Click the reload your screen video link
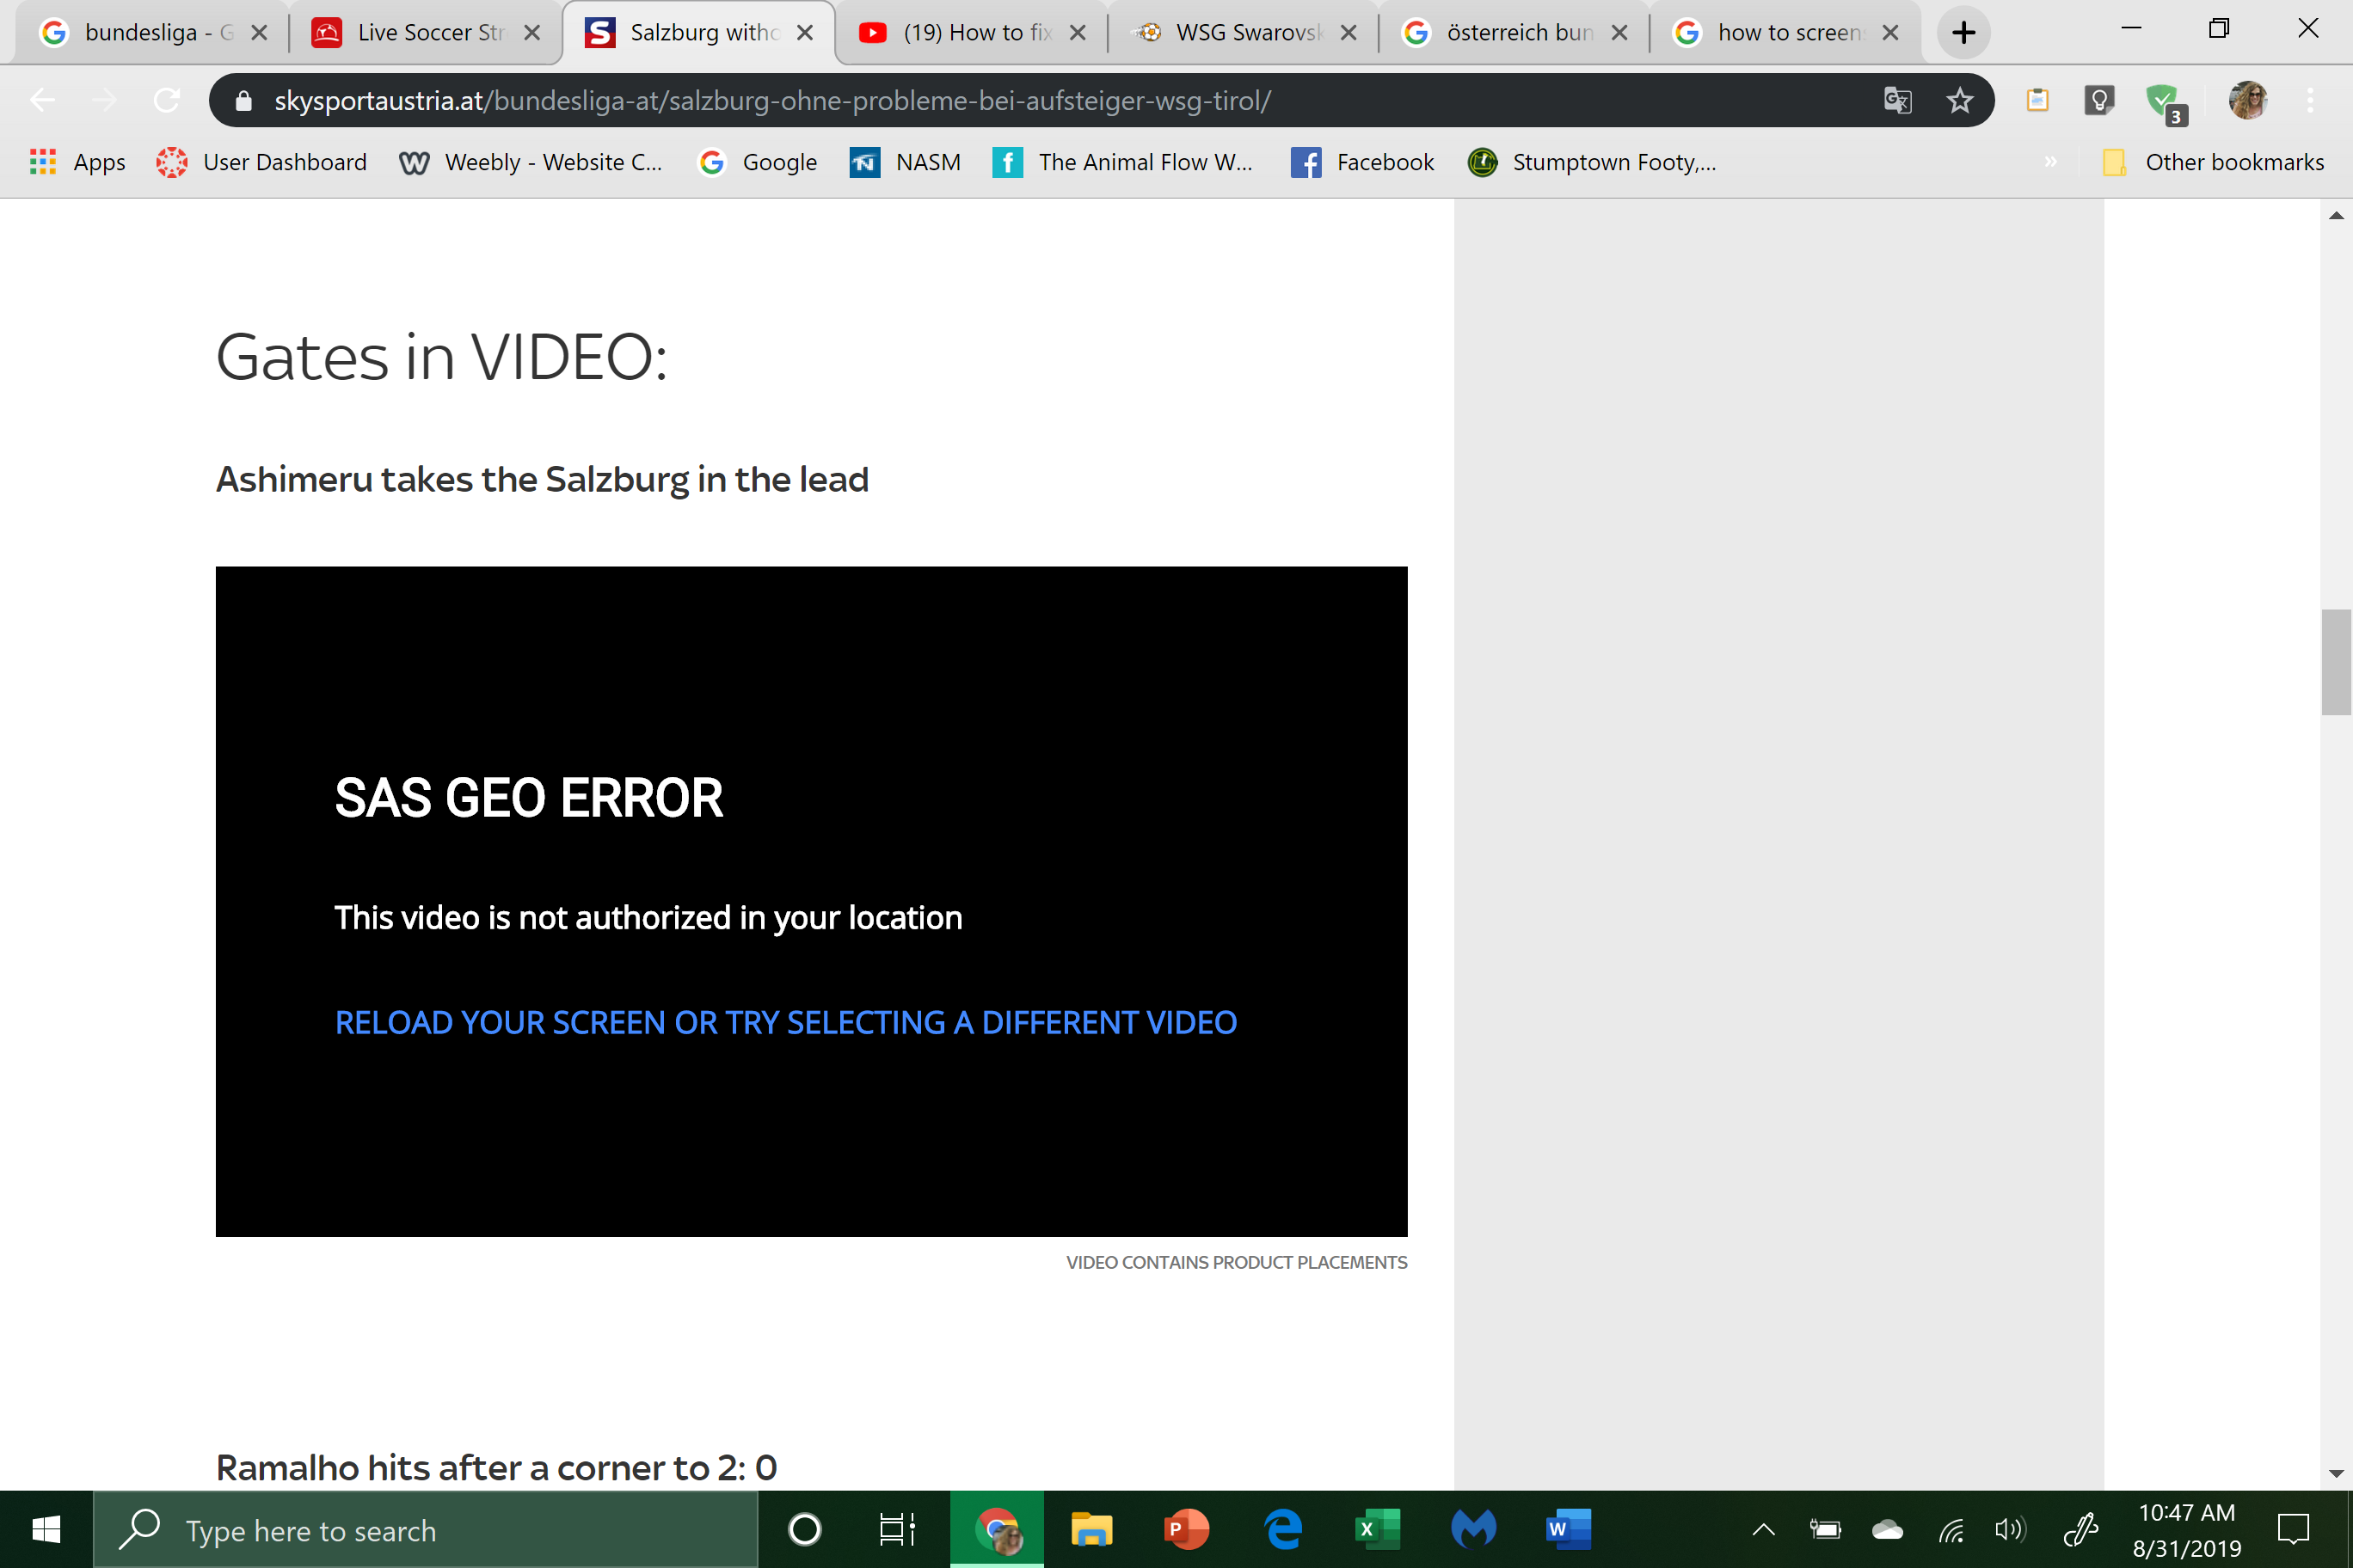 click(786, 1022)
